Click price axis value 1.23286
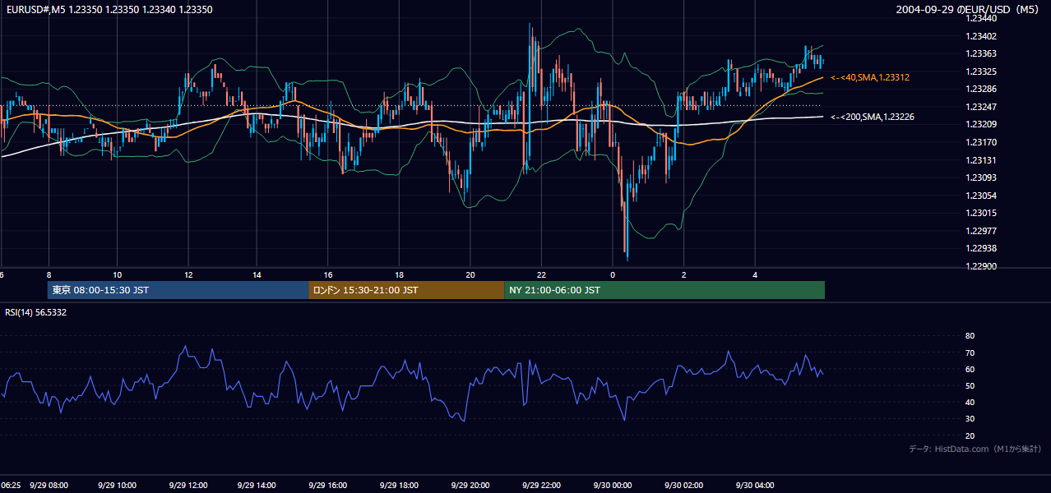The image size is (1051, 493). pos(981,89)
